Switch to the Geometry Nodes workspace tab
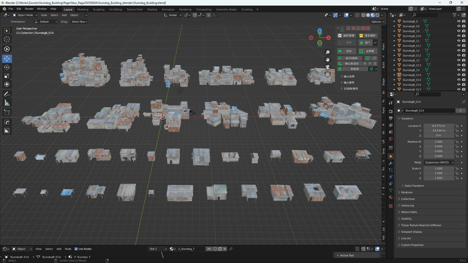The width and height of the screenshot is (468, 263). pyautogui.click(x=226, y=9)
